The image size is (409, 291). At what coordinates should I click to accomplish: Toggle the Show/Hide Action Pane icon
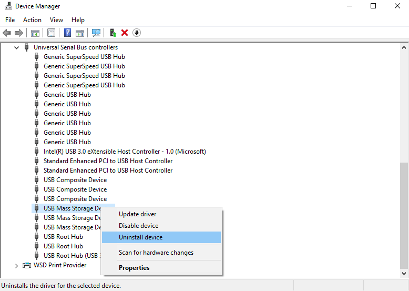80,33
